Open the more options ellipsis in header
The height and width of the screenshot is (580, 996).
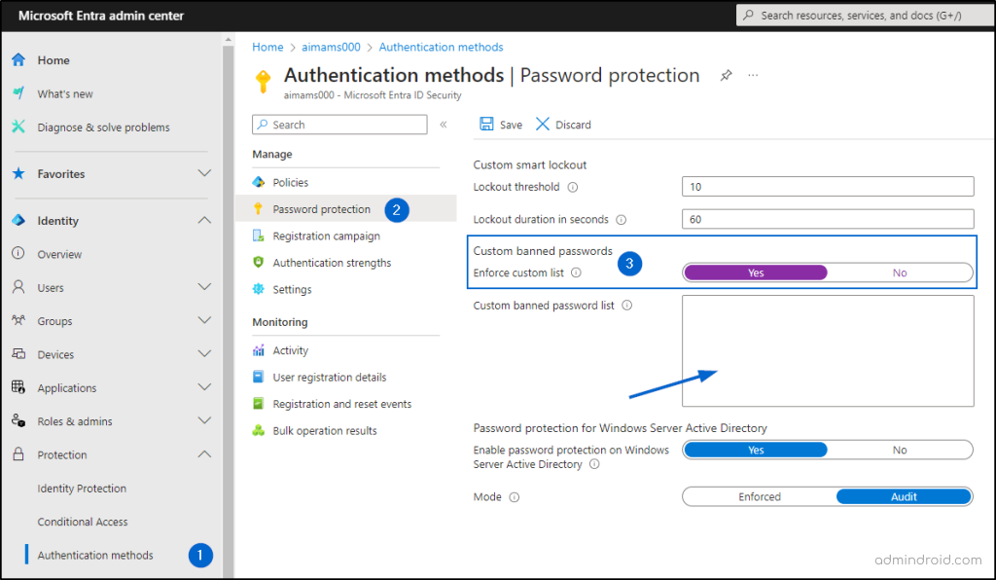753,75
